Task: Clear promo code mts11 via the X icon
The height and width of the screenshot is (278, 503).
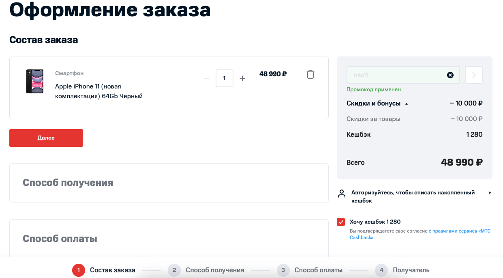Action: 450,75
